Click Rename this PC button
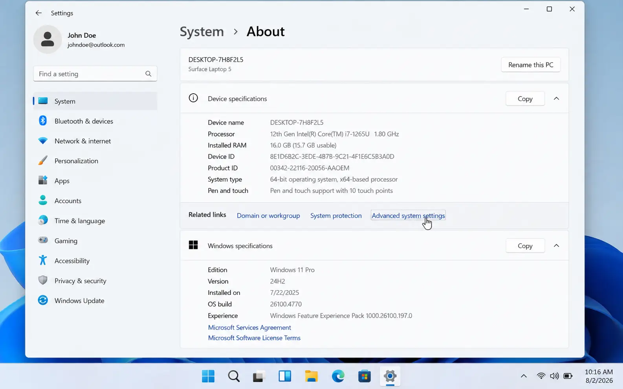Image resolution: width=623 pixels, height=389 pixels. click(x=531, y=65)
